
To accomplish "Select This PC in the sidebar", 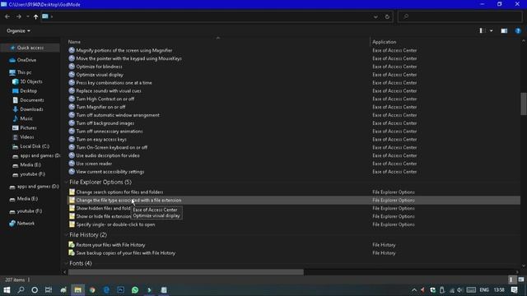I will point(24,72).
